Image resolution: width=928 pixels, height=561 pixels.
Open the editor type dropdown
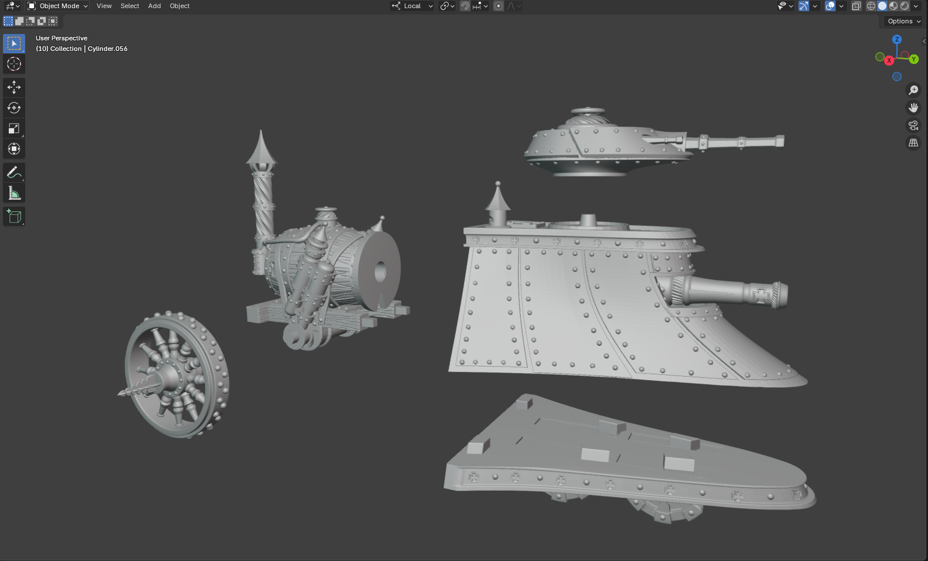coord(12,6)
